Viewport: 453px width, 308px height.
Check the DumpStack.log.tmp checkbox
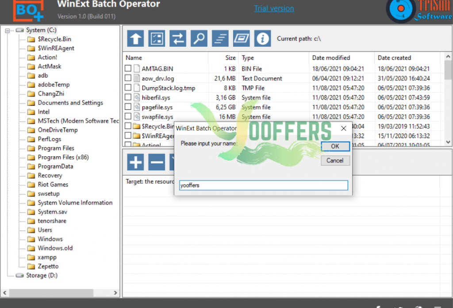(x=128, y=87)
